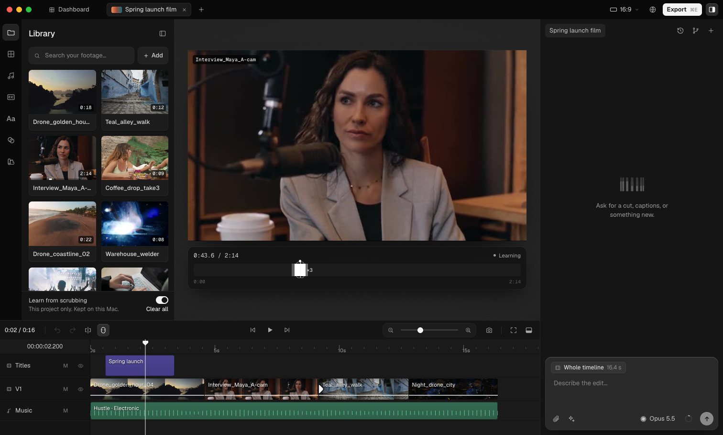Image resolution: width=723 pixels, height=435 pixels.
Task: Open chat history clock icon
Action: pyautogui.click(x=680, y=31)
